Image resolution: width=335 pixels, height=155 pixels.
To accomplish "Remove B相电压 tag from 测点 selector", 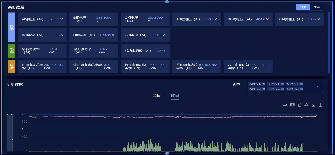I will pos(282,84).
